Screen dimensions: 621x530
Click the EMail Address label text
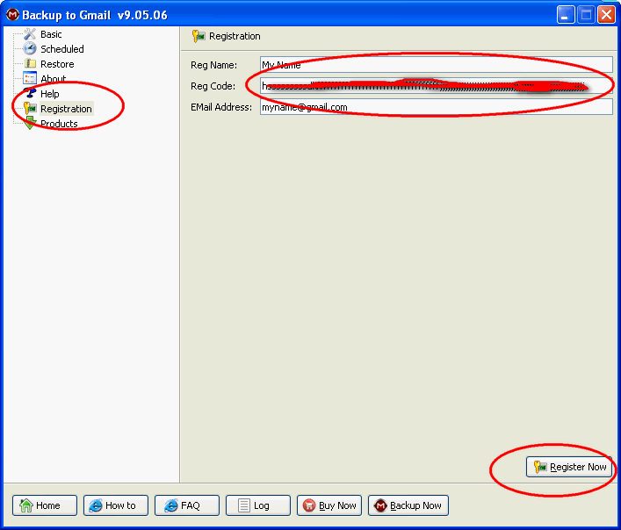(221, 107)
